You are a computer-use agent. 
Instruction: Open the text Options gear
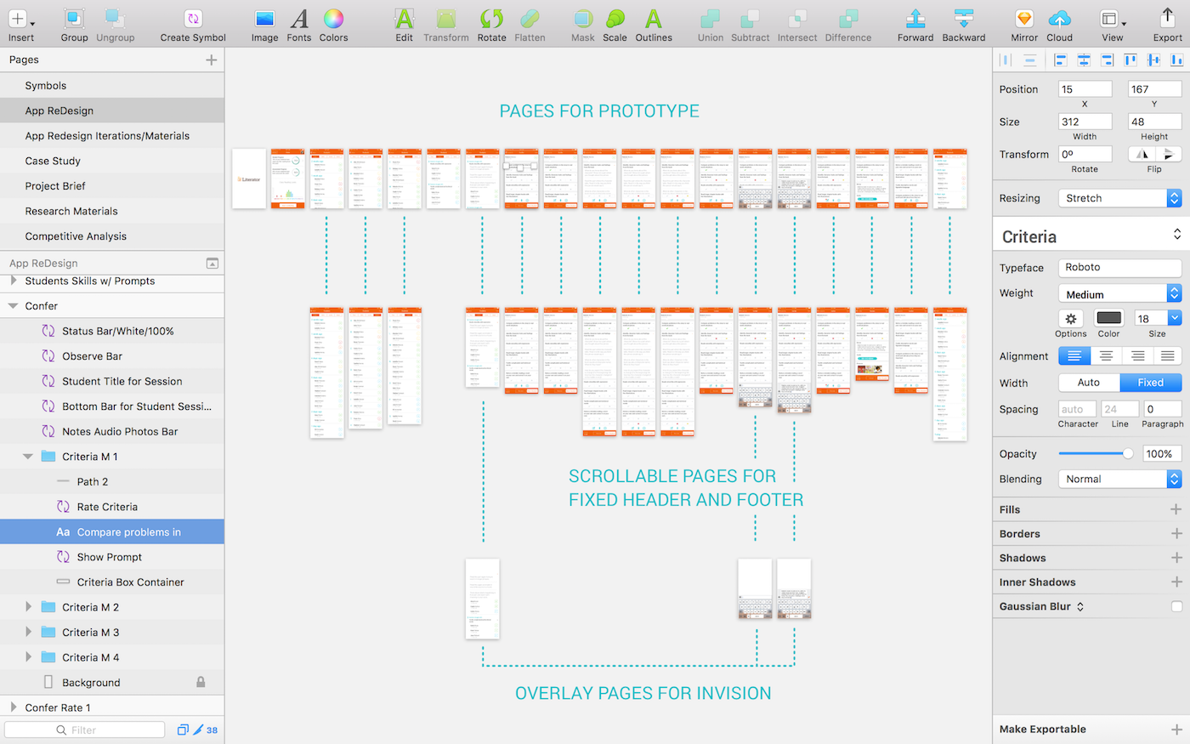click(1071, 318)
